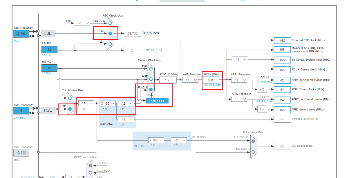This screenshot has width=358, height=178.
Task: Open the APB1 Prescaler dropdown
Action: (239, 80)
